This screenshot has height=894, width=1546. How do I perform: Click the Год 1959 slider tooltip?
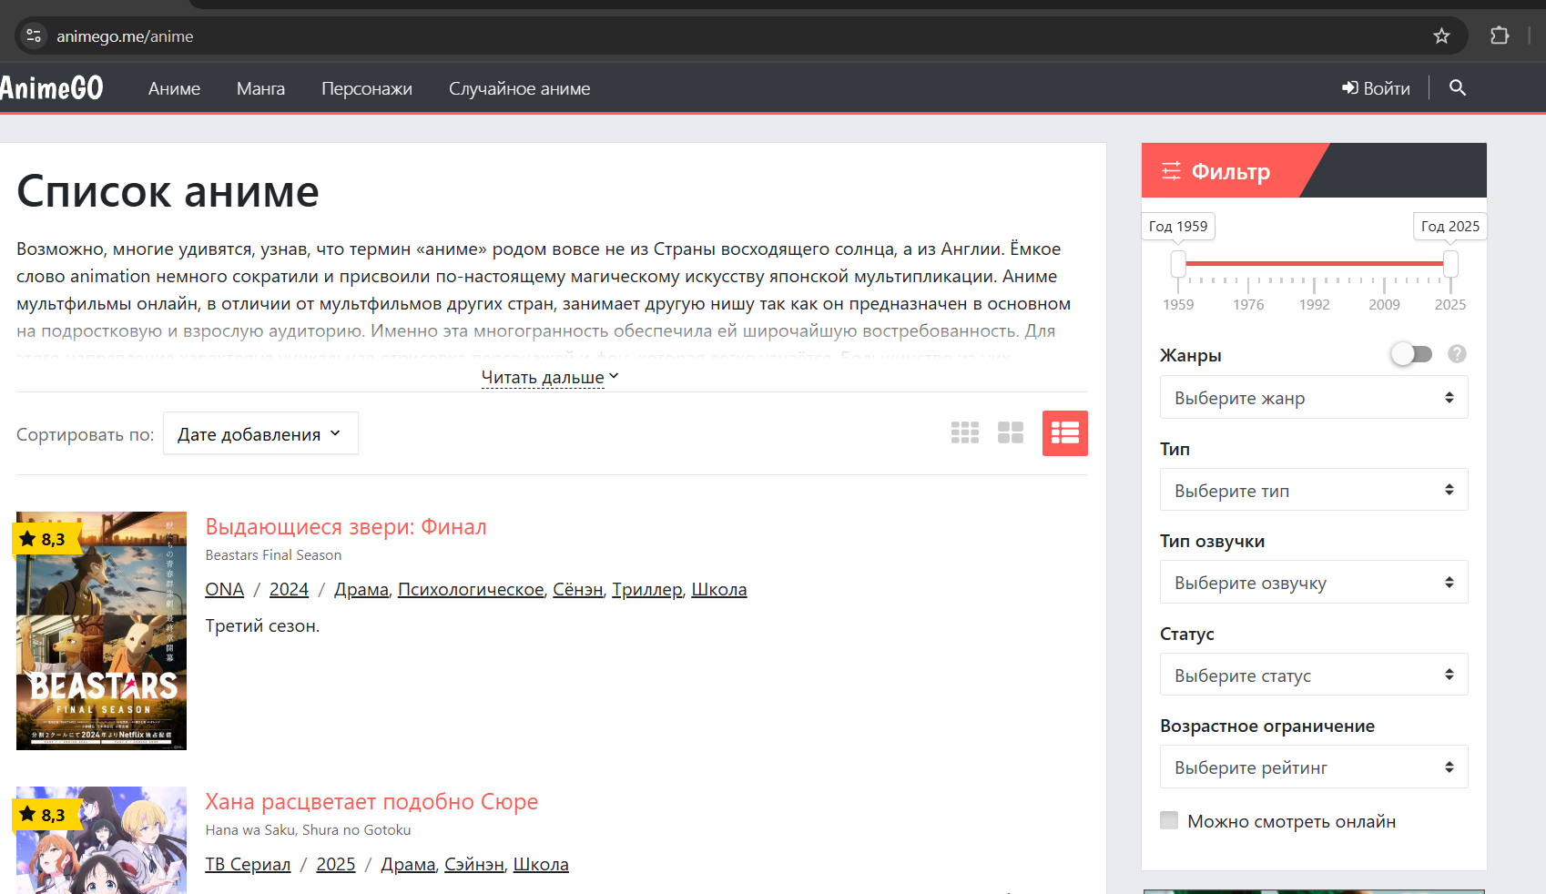1178,226
